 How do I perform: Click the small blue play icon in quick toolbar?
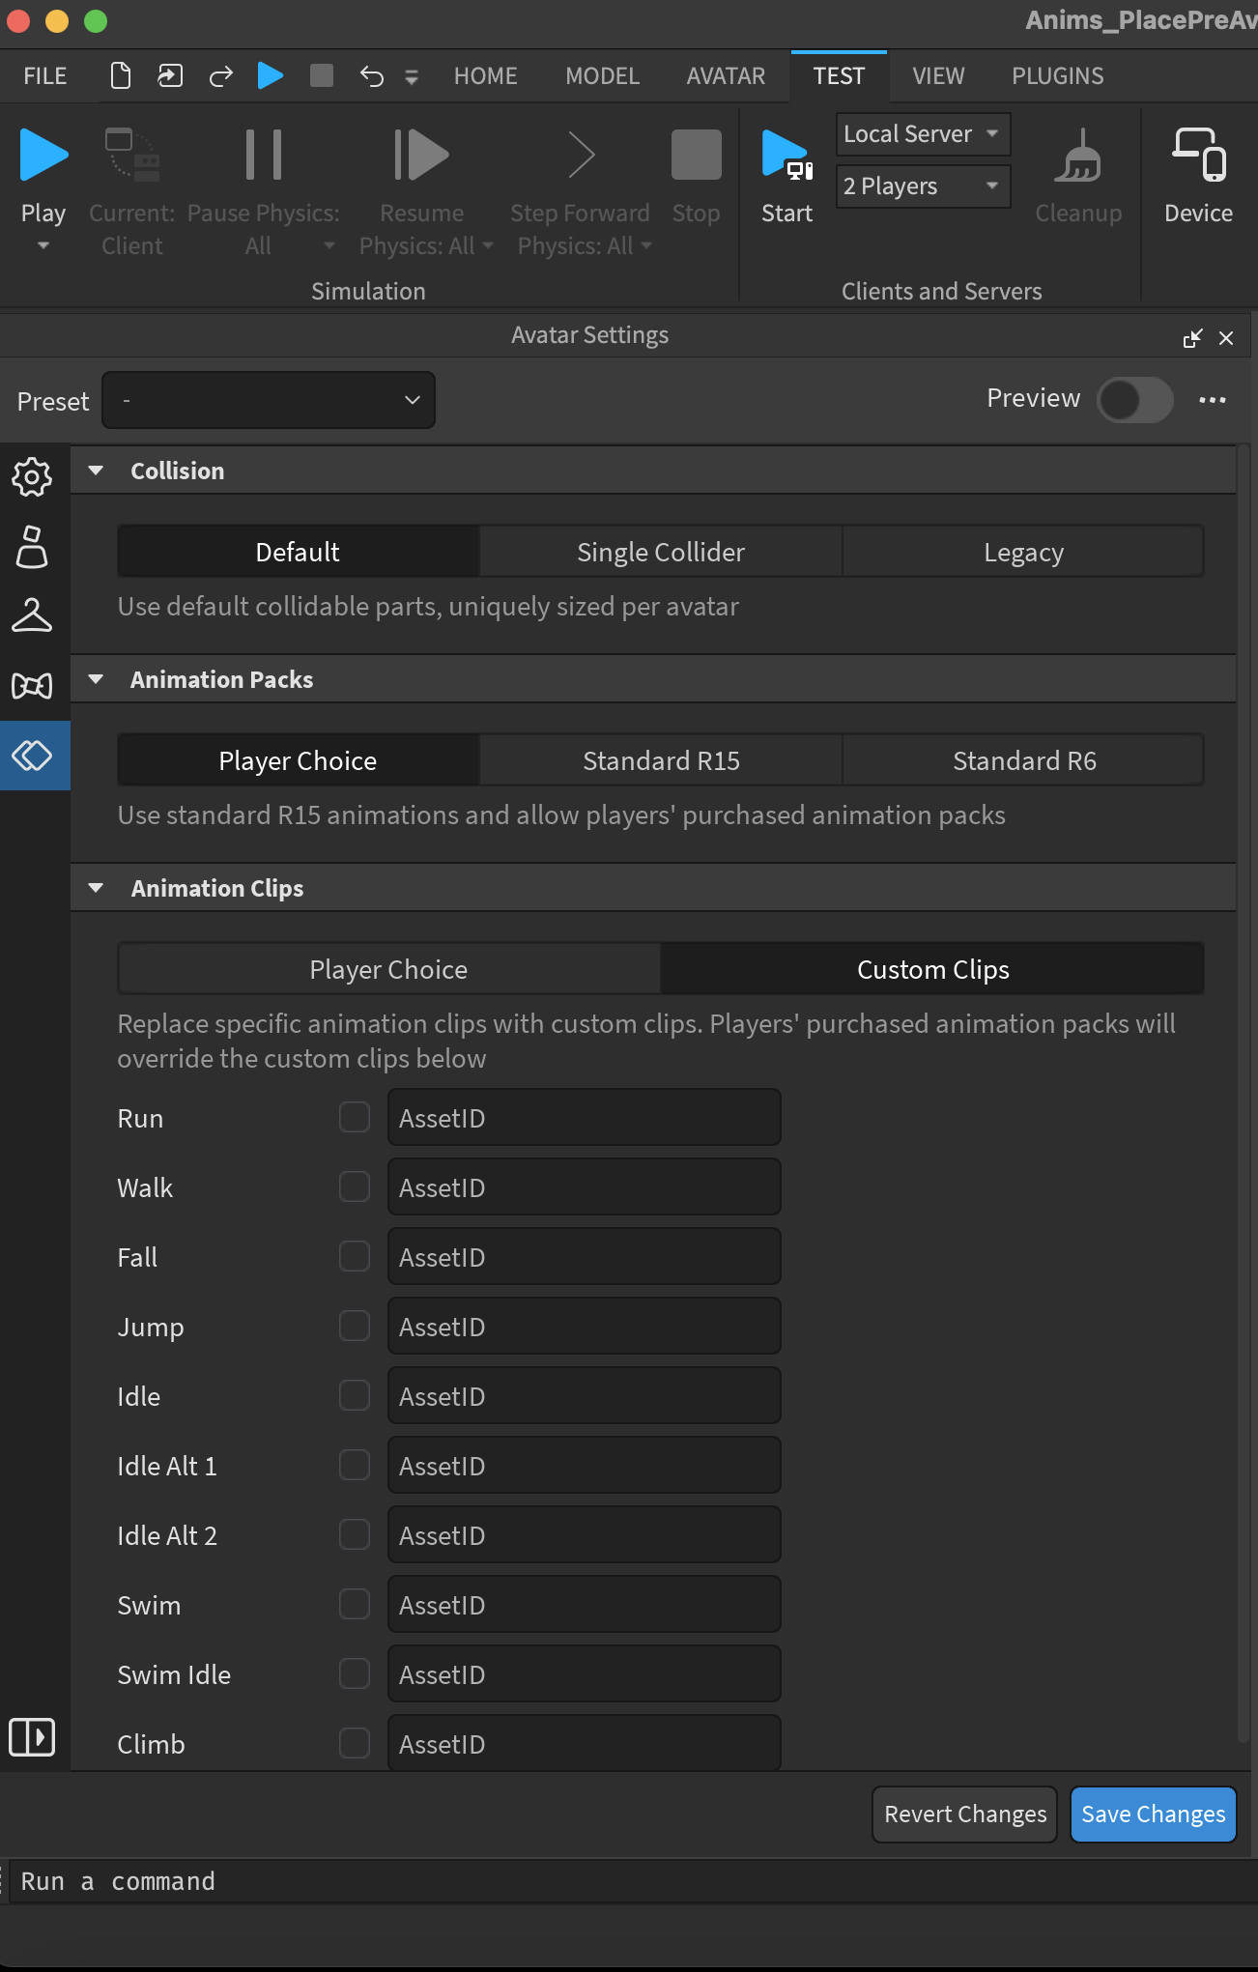click(271, 75)
